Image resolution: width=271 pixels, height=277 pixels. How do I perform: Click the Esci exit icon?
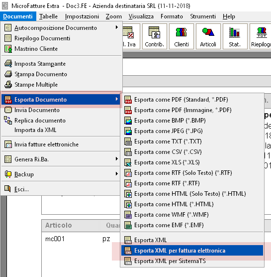point(7,189)
